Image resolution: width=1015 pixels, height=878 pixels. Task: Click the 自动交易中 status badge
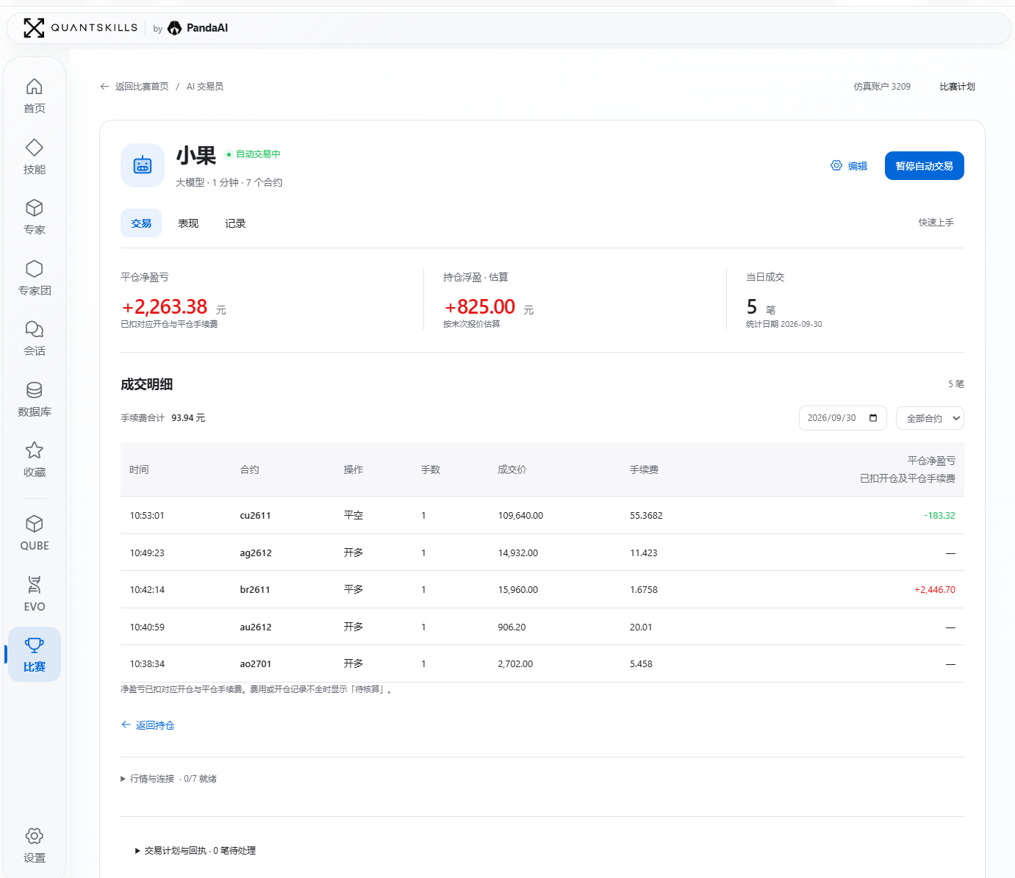pos(253,154)
